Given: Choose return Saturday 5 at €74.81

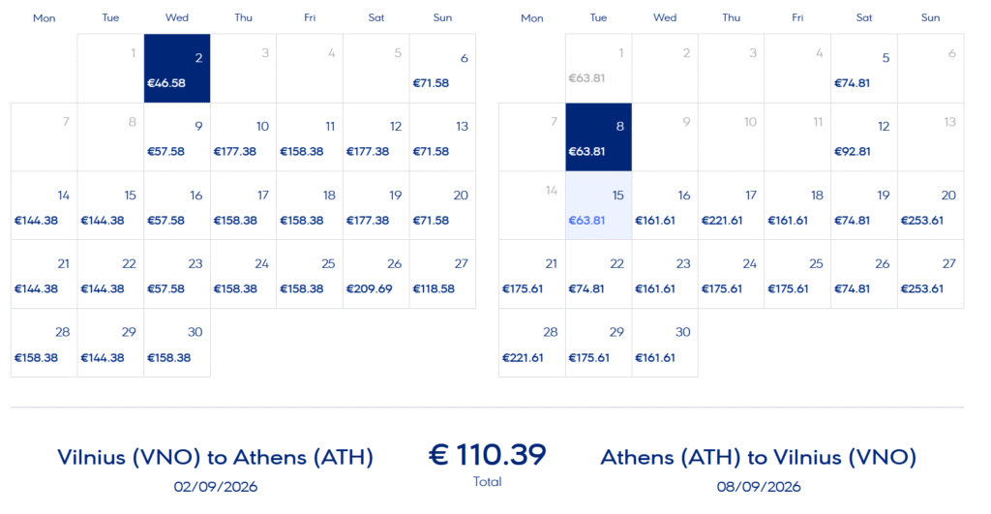Looking at the screenshot, I should point(864,69).
